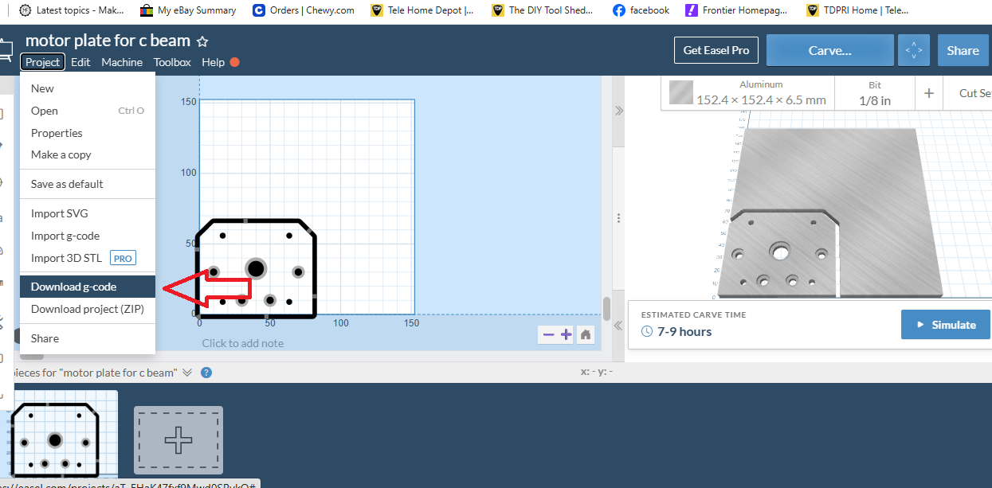The height and width of the screenshot is (488, 992).
Task: Open the Bit 1/8 in selector
Action: [x=874, y=92]
